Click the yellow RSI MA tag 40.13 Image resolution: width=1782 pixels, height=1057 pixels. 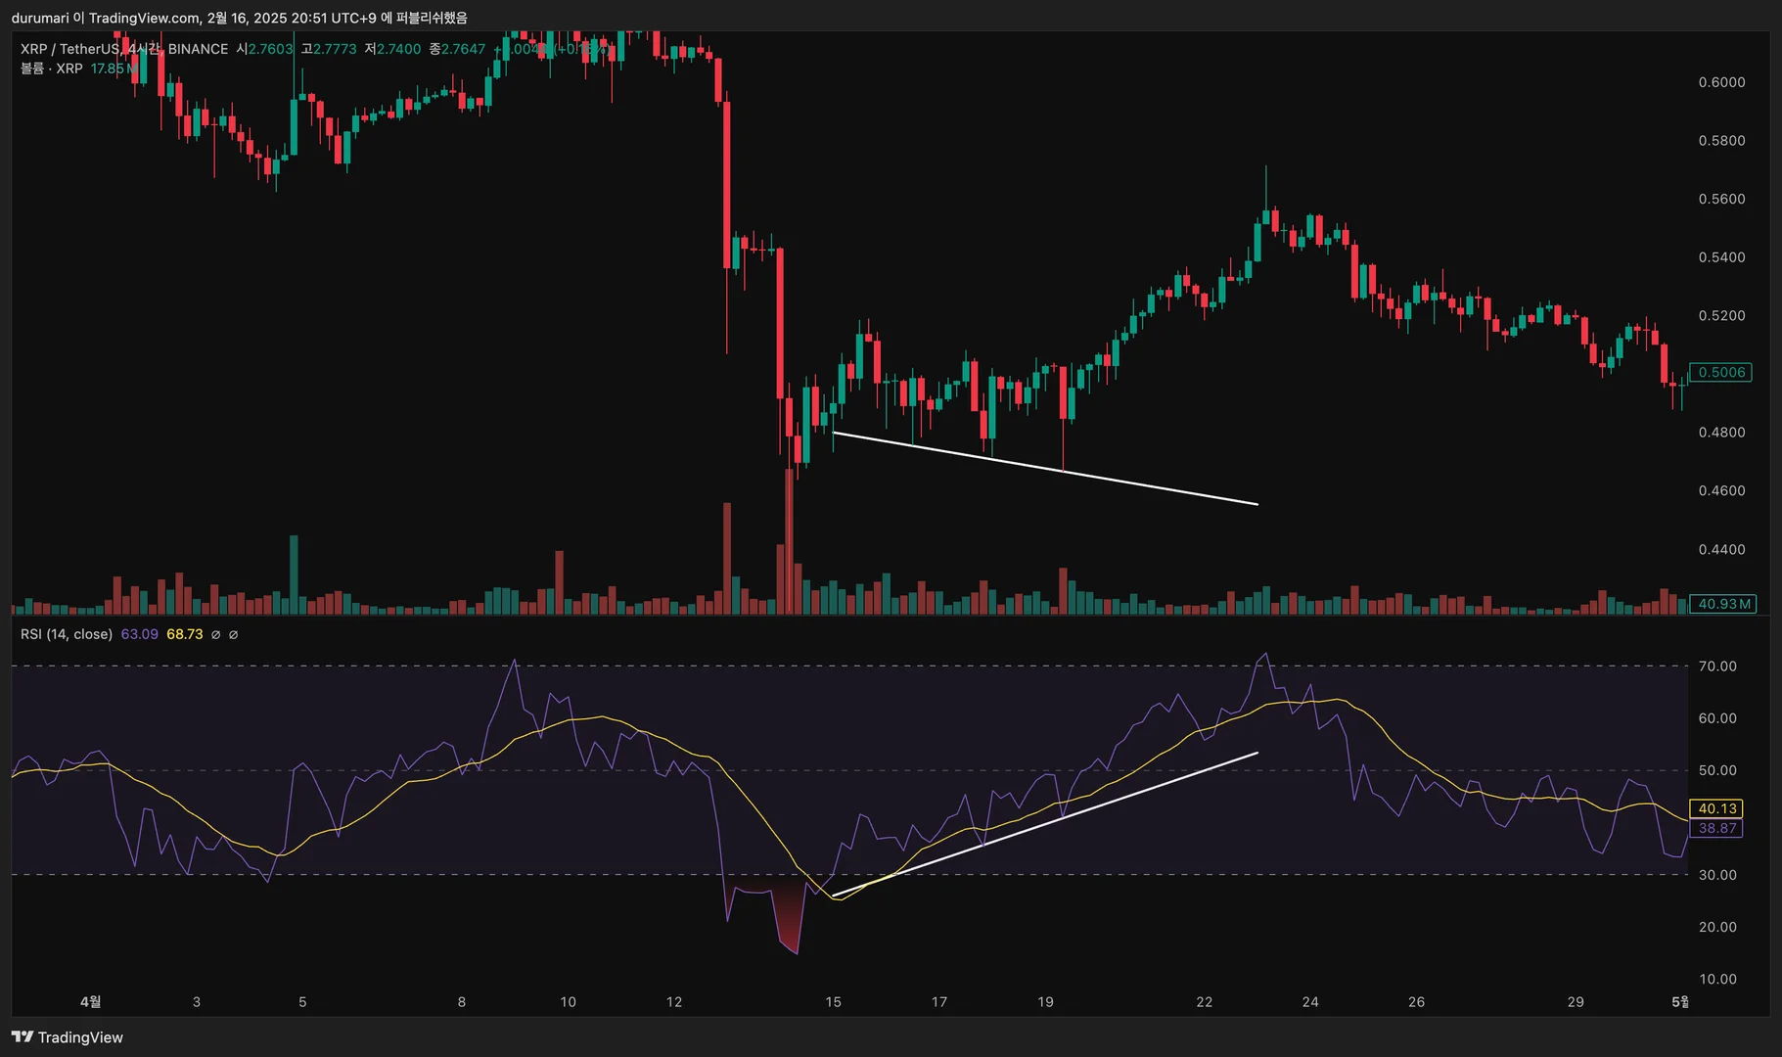coord(1717,808)
